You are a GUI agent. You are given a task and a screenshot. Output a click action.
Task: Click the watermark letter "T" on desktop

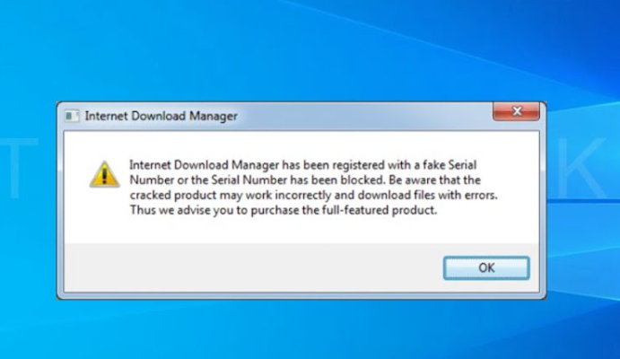click(22, 171)
